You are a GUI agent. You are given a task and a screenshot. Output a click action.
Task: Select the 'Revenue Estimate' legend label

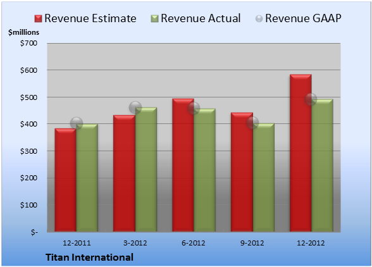point(90,18)
